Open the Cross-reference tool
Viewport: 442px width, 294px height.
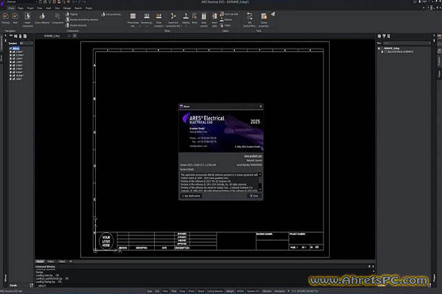click(x=42, y=18)
